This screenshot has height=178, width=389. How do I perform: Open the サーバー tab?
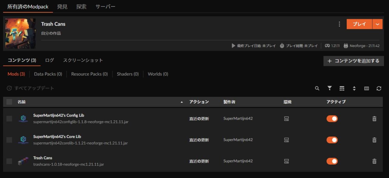(105, 7)
